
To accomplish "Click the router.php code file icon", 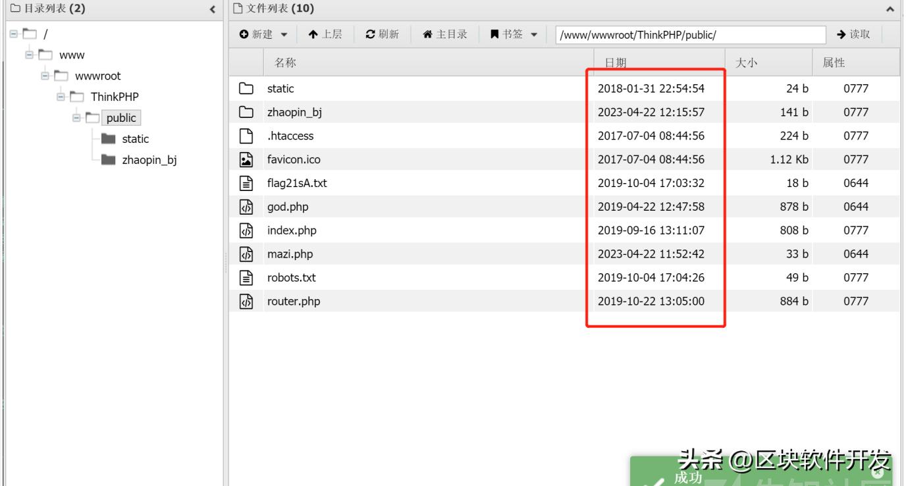I will click(x=246, y=302).
